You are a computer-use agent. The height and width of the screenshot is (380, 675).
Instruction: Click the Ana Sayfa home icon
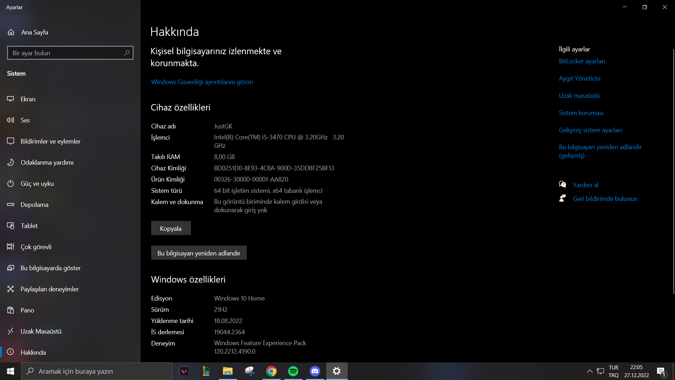pos(11,32)
